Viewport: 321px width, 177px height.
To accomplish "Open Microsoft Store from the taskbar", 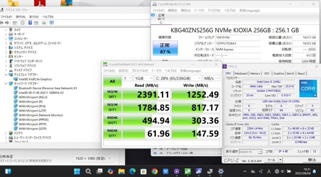I will tap(143, 171).
